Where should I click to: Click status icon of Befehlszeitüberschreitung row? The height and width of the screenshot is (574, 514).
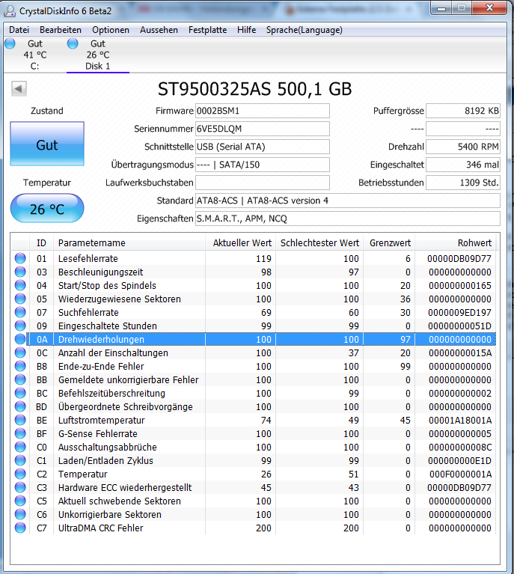(20, 393)
